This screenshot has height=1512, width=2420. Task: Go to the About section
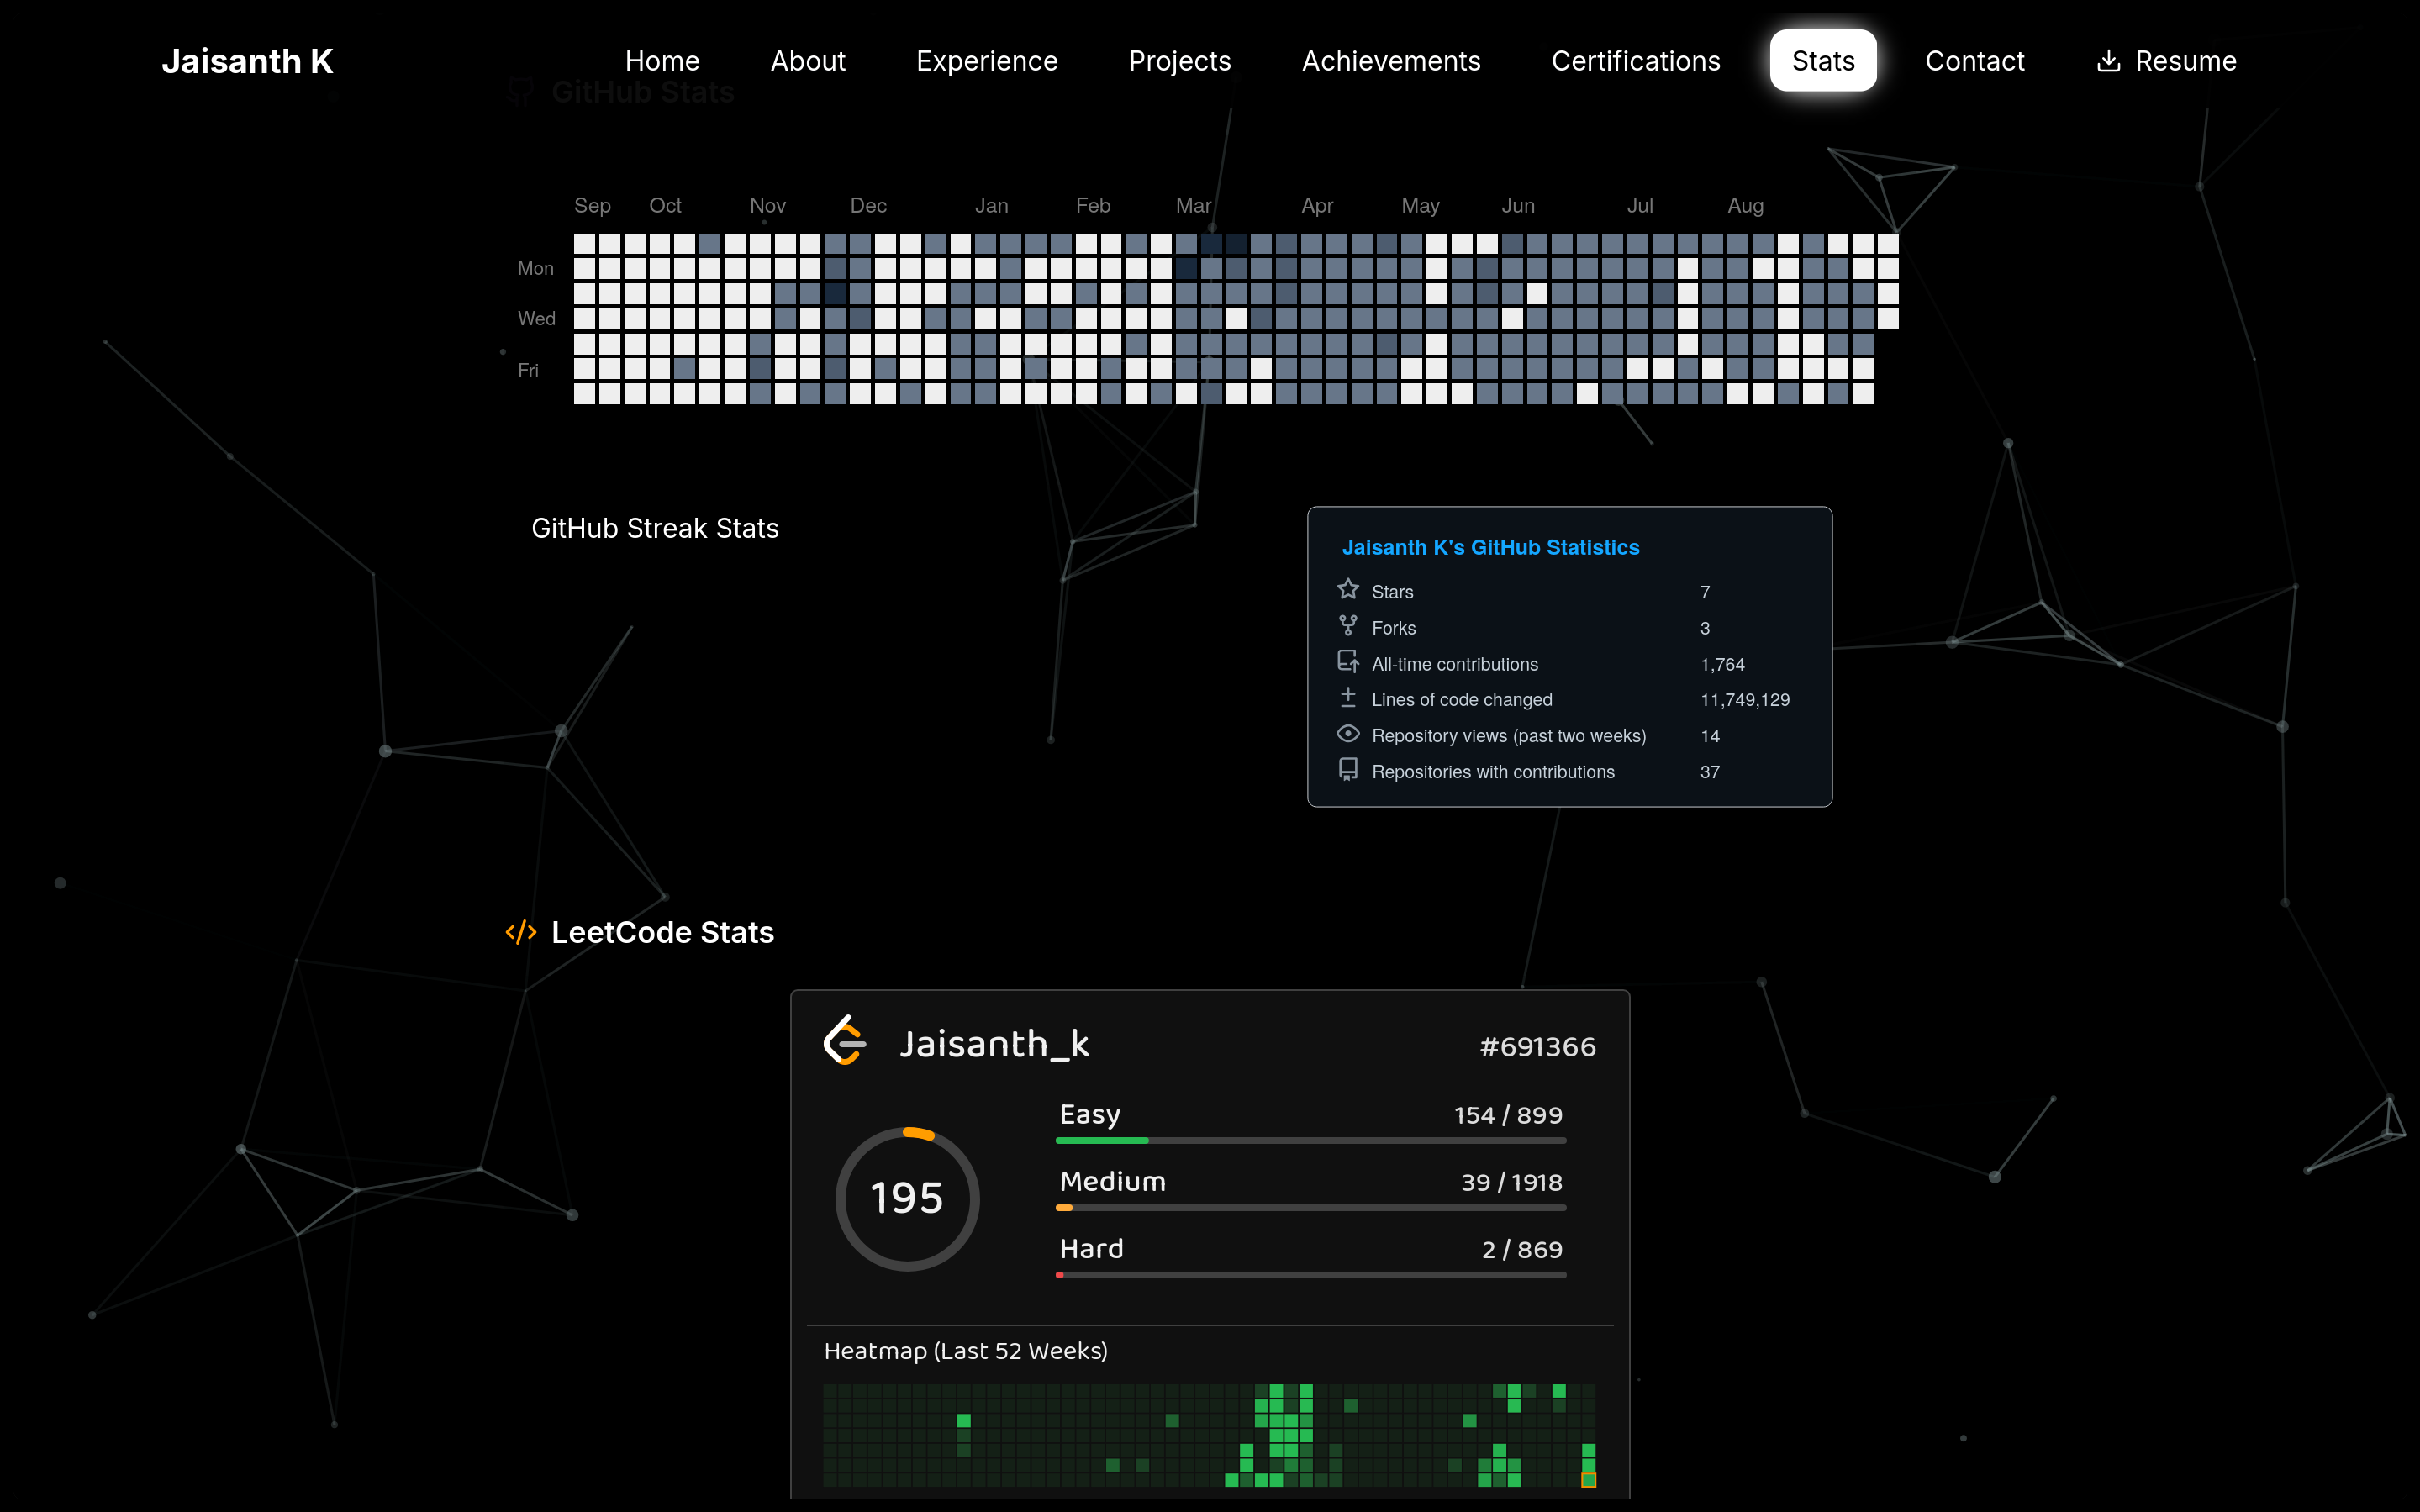808,61
